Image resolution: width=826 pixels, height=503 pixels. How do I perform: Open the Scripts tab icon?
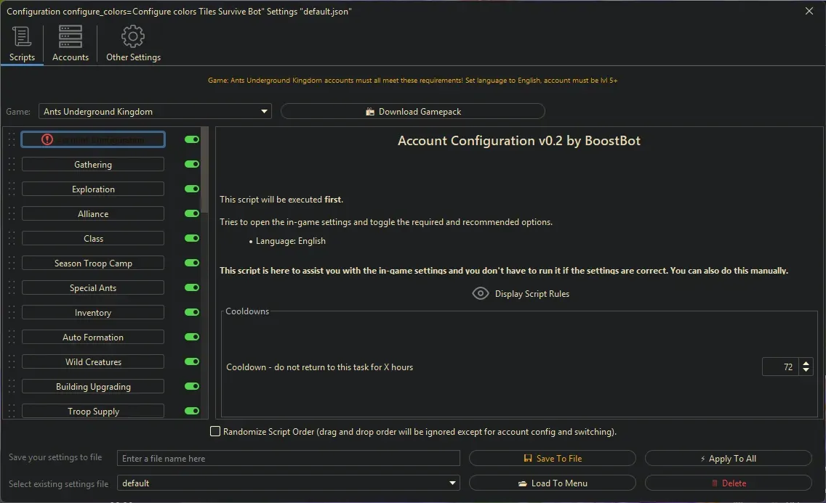coord(21,36)
